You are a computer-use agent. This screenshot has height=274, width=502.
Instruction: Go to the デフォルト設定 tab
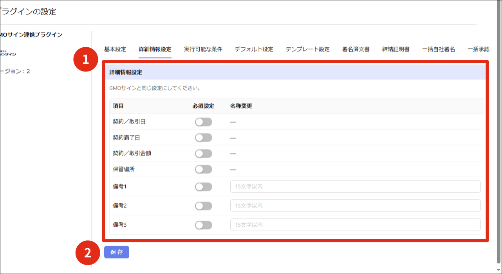(254, 49)
